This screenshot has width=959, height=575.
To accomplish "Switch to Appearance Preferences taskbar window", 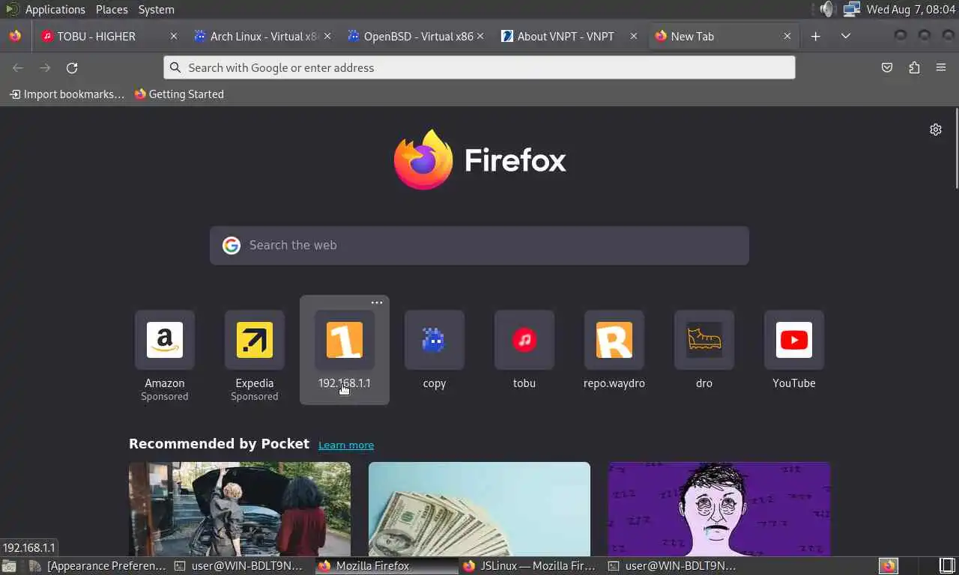I will [97, 566].
